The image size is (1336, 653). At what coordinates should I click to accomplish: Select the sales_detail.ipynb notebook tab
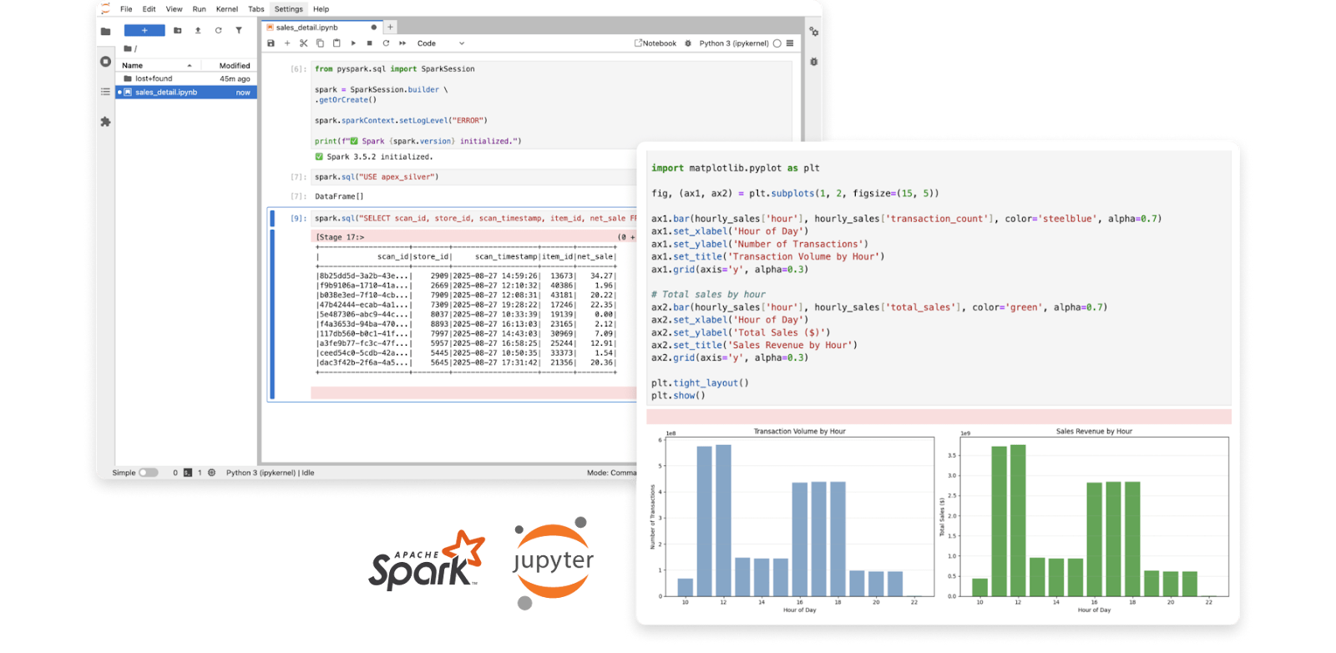click(x=321, y=28)
